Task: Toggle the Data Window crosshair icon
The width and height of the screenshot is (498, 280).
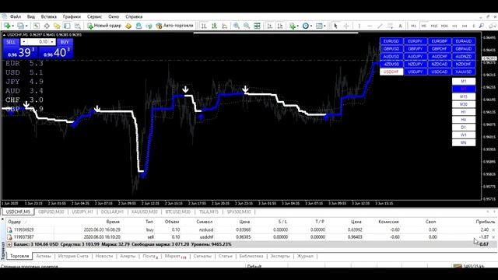Action: [47, 26]
